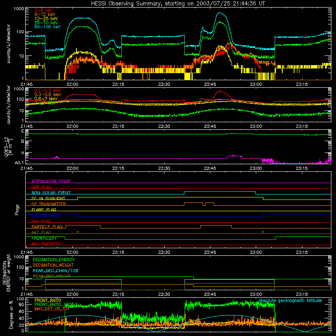Screen dimensions: 336x336
Task: Click the 0.8-7 MeV legend label
Action: pyautogui.click(x=46, y=99)
